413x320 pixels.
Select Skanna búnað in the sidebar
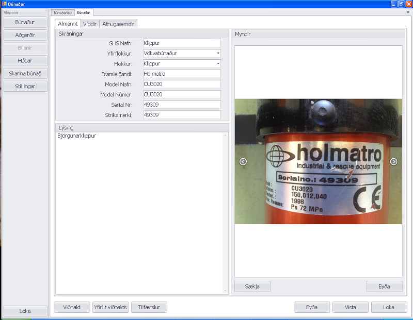click(25, 73)
